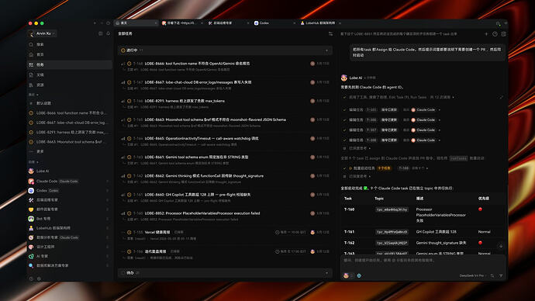Open sidebar topic LOBE-8666 tool function name
The image size is (535, 301).
pyautogui.click(x=70, y=113)
